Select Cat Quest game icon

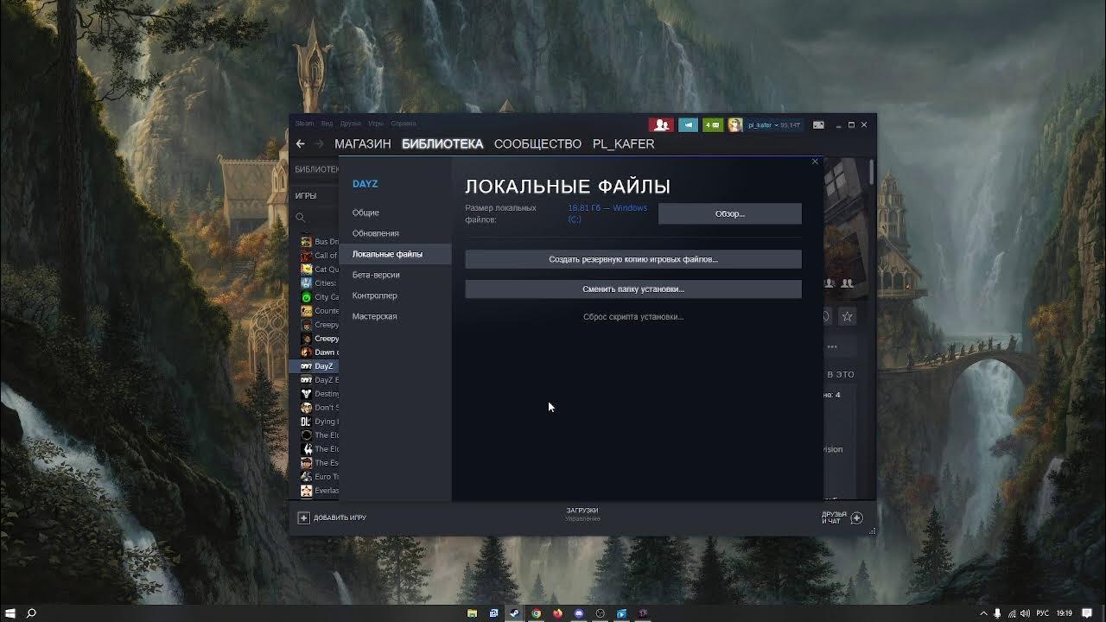tap(306, 270)
